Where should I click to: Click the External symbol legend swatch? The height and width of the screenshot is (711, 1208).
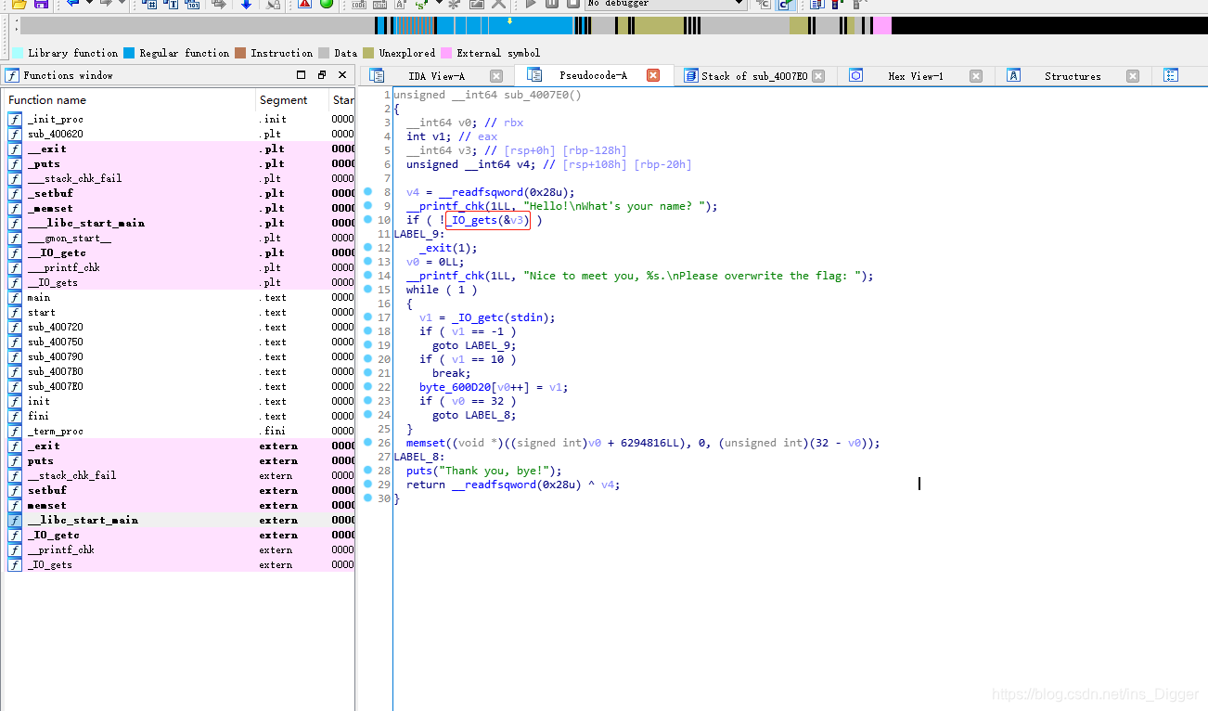tap(446, 53)
